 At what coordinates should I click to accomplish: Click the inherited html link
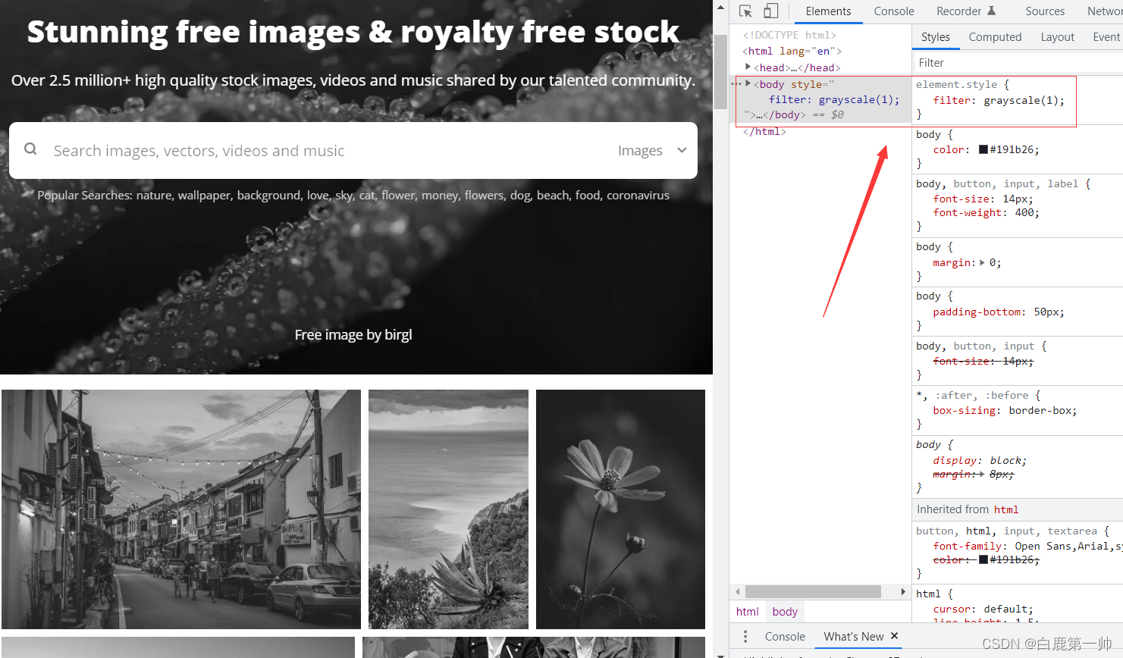pyautogui.click(x=1006, y=509)
